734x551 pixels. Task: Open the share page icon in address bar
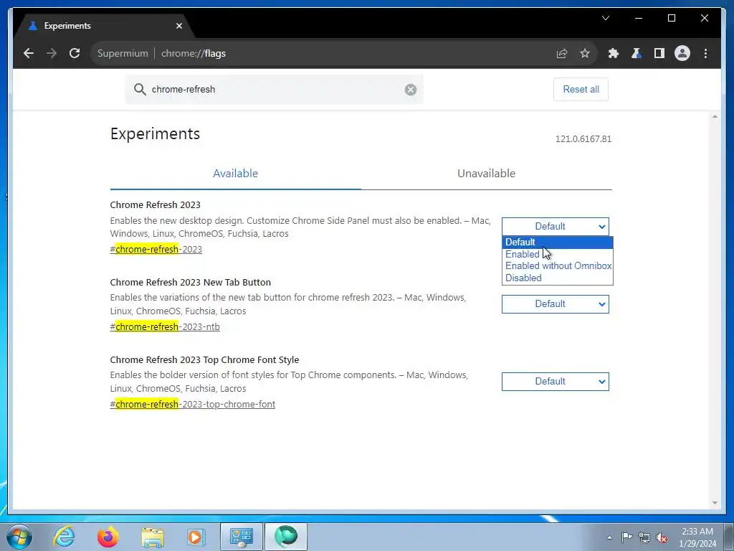coord(562,53)
